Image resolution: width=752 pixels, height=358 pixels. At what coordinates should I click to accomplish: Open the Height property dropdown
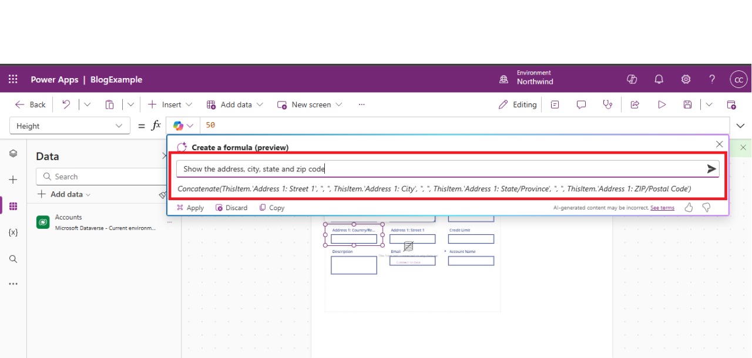[x=69, y=126]
